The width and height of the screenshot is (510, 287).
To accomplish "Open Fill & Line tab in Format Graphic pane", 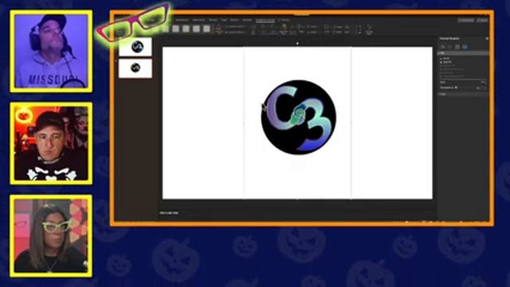I will coord(443,47).
